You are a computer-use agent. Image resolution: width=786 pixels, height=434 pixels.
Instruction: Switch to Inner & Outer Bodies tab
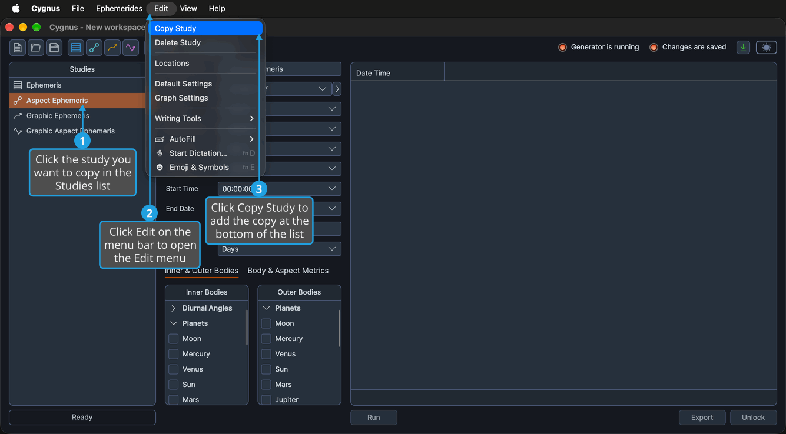(201, 271)
